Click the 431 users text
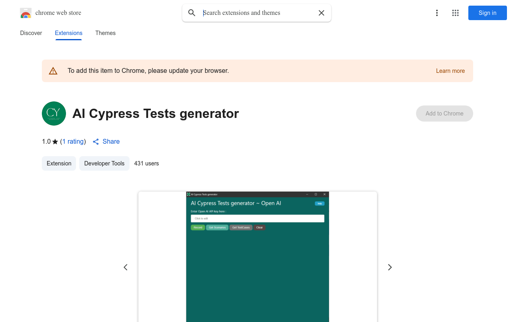 (146, 163)
